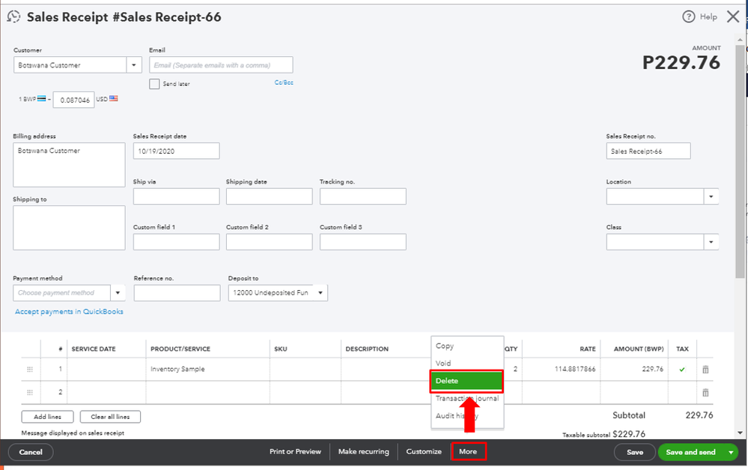The height and width of the screenshot is (470, 748).
Task: Open Accept payments in QuickBooks link
Action: tap(69, 312)
